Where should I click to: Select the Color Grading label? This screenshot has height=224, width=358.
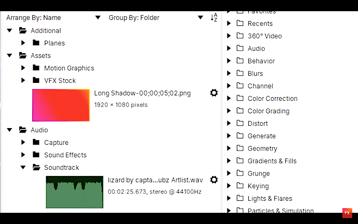(268, 111)
